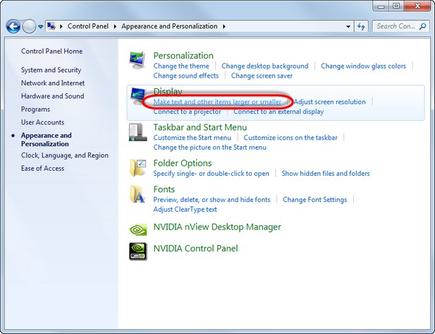Click Appearance and Personalization breadcrumb
The image size is (435, 334).
point(169,26)
